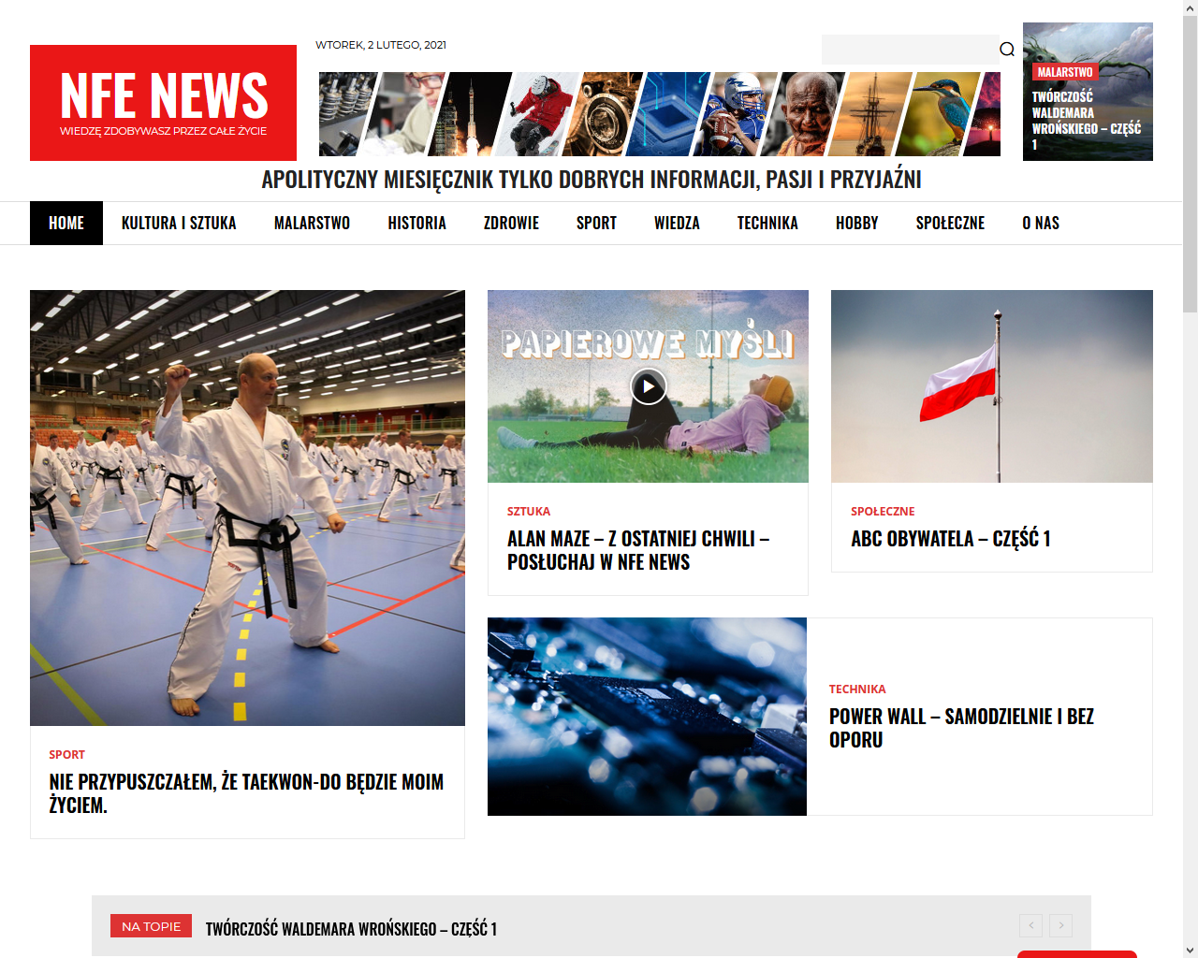Click the red Malarstwo tag in header
The image size is (1198, 958).
[1064, 72]
